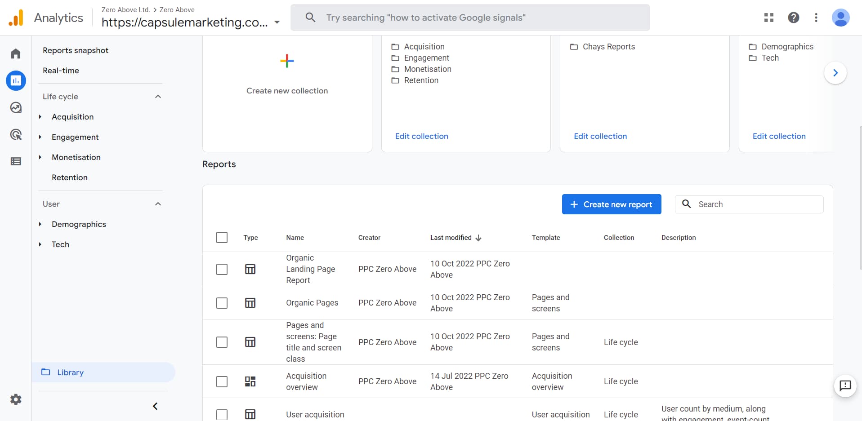Check the Acquisition overview checkbox
The image size is (862, 421).
tap(222, 381)
